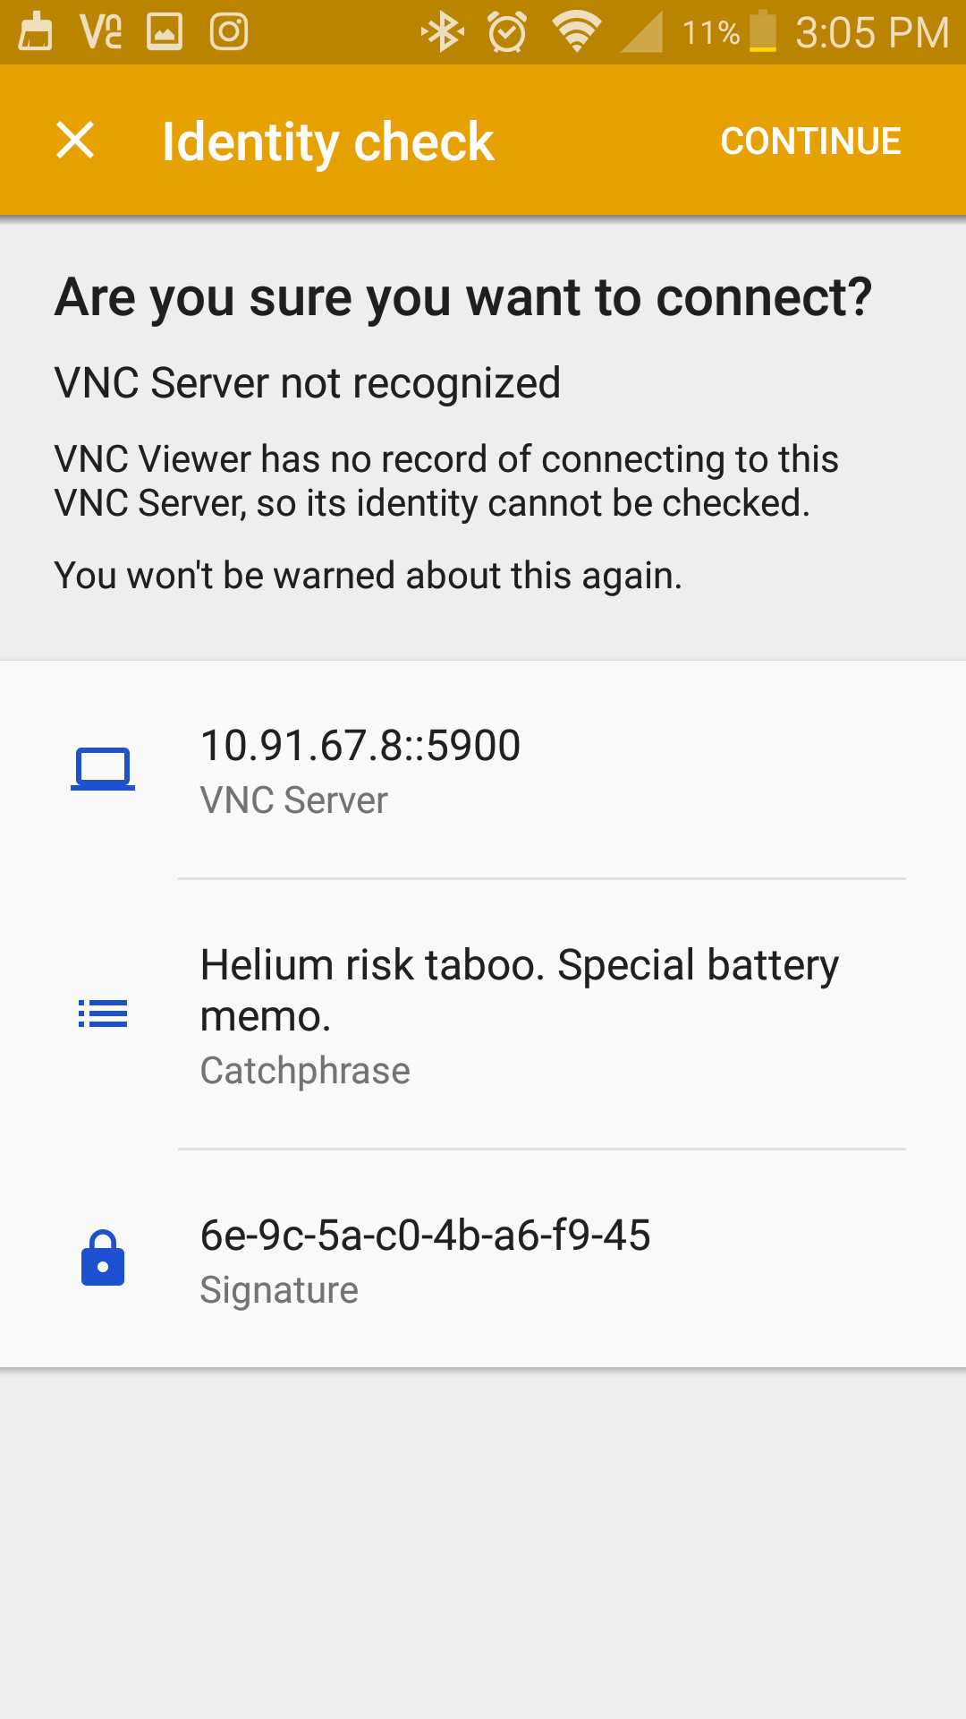This screenshot has height=1719, width=966.
Task: Tap the battery level icon
Action: (x=763, y=32)
